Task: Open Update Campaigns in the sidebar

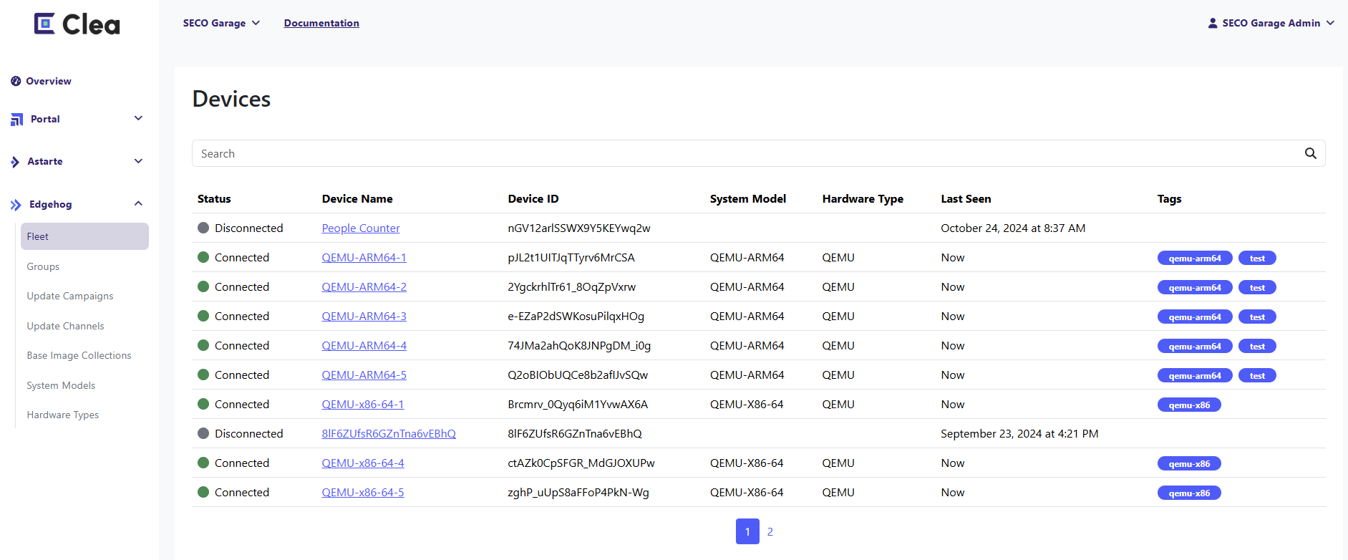Action: 70,296
